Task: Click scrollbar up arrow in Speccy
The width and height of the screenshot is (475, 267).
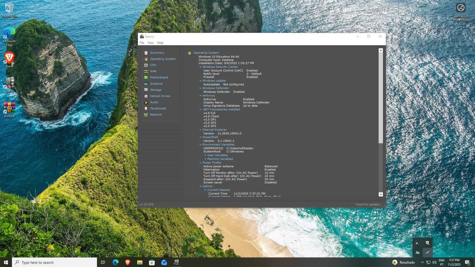Action: [x=381, y=51]
